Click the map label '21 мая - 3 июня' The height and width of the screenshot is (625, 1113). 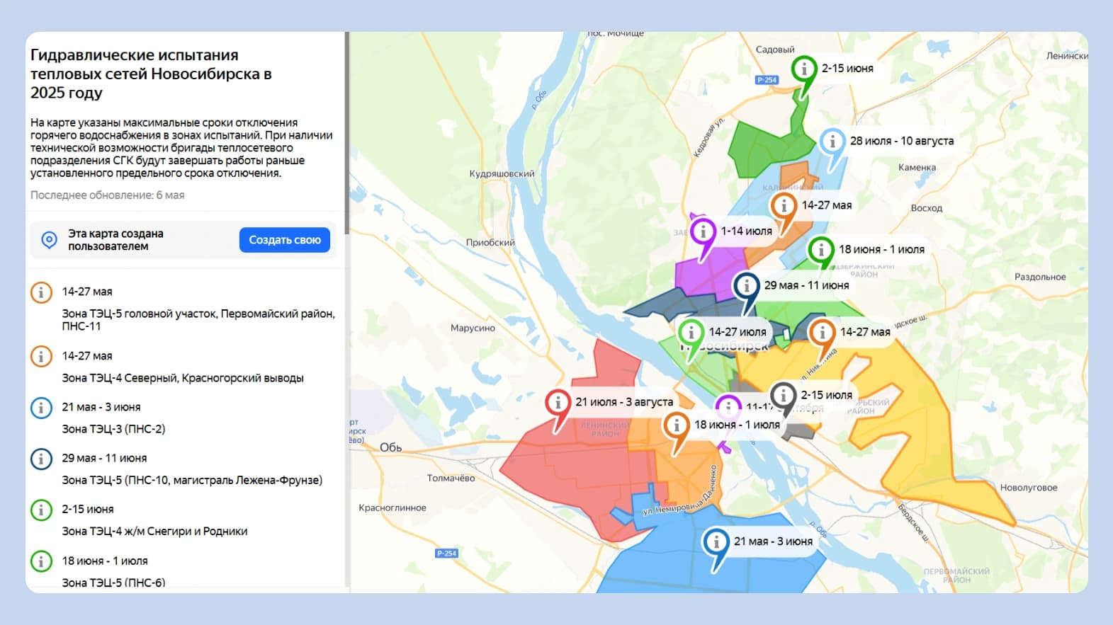coord(773,541)
